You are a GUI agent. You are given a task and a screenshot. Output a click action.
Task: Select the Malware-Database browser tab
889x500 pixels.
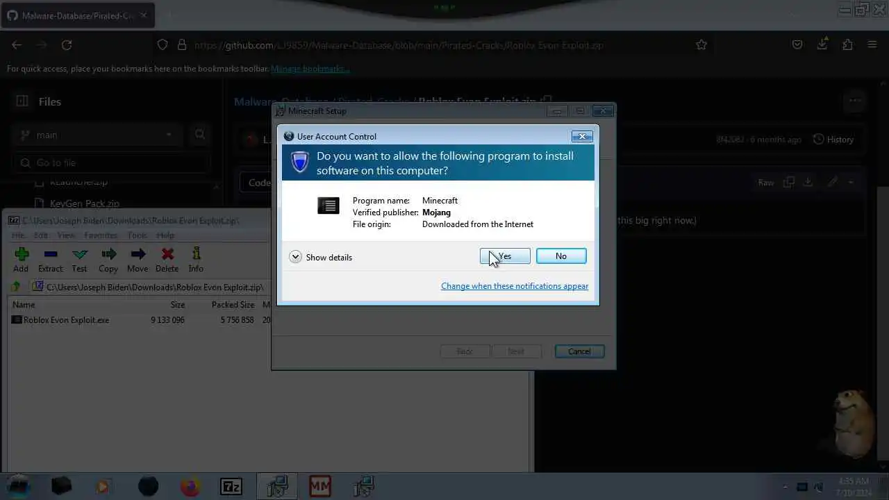[78, 15]
